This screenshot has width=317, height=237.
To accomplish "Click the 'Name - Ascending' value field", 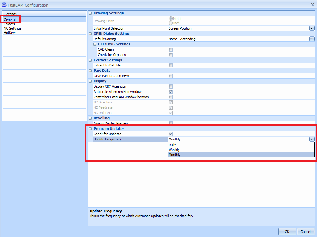I will click(239, 39).
